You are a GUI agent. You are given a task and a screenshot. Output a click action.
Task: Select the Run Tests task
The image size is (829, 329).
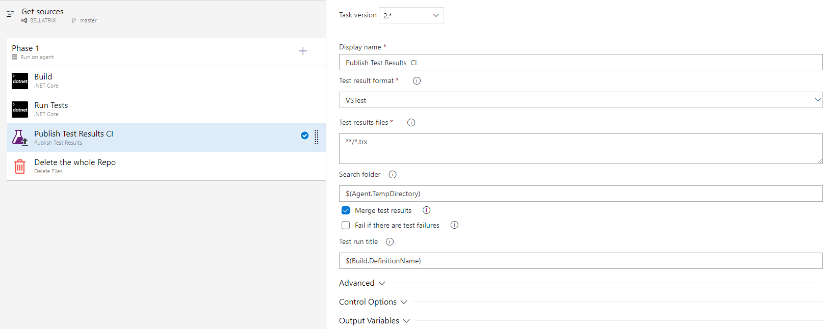[166, 109]
